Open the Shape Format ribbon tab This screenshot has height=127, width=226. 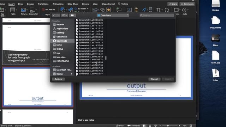[x=108, y=4]
